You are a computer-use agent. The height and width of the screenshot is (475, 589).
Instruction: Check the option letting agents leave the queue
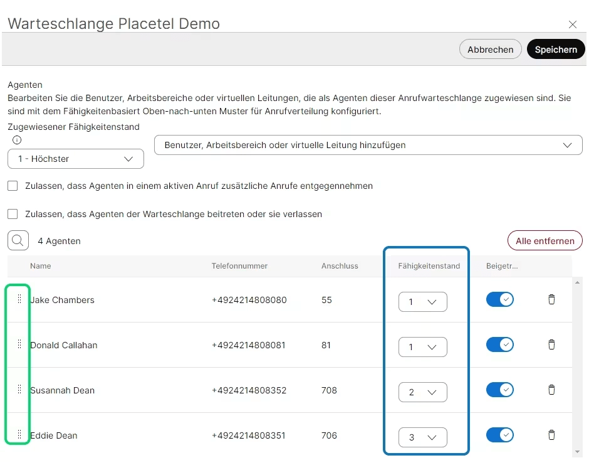[12, 214]
